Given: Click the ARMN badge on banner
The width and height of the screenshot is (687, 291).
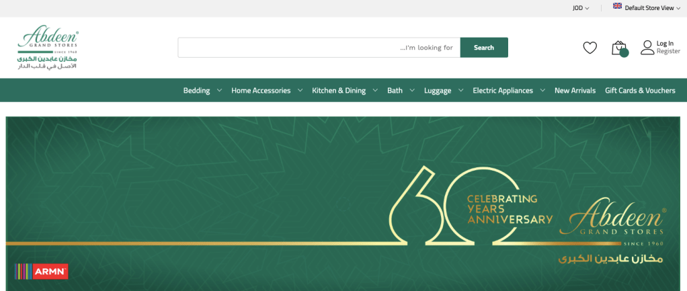Looking at the screenshot, I should [x=41, y=272].
